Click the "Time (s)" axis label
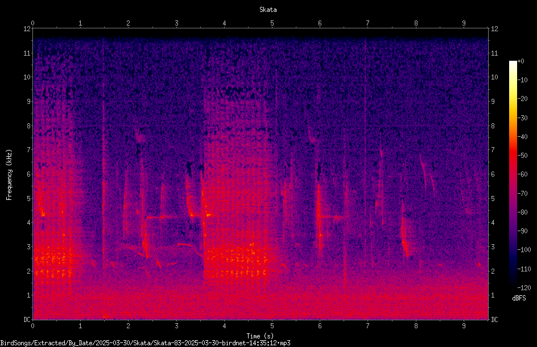 [260, 336]
